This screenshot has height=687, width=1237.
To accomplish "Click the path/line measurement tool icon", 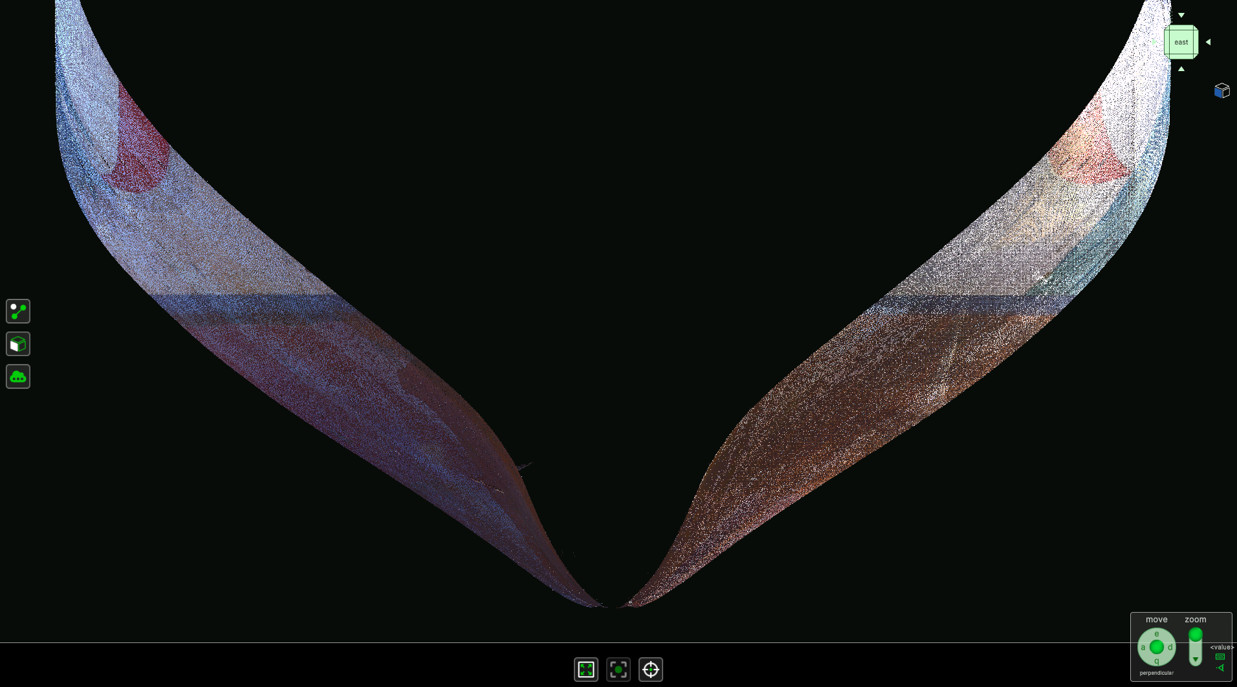I will (x=18, y=311).
